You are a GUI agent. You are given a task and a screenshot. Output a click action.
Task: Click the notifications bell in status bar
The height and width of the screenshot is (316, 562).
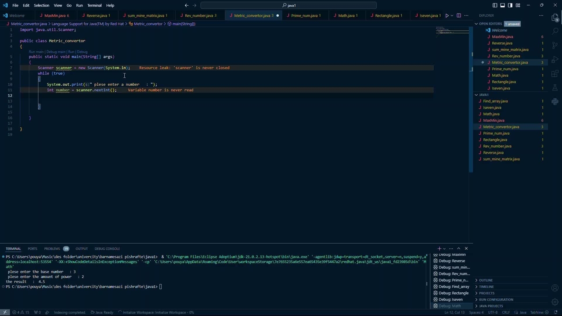pyautogui.click(x=556, y=312)
